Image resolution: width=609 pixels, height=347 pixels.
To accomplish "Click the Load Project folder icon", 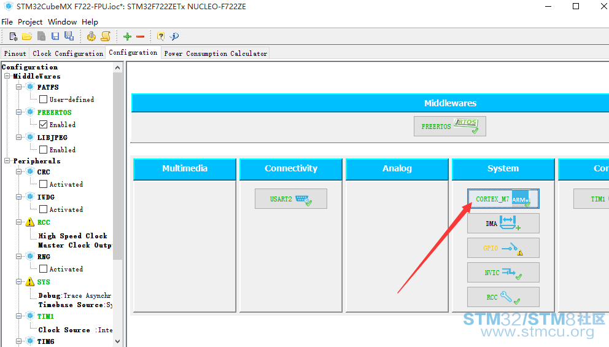I will point(27,36).
